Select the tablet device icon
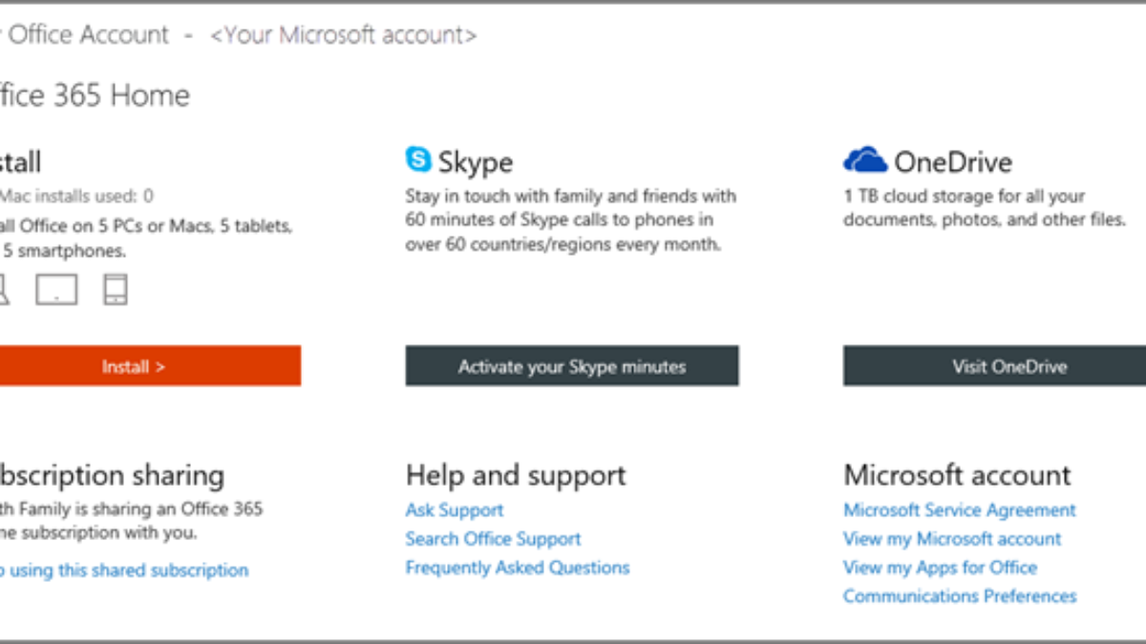Image resolution: width=1146 pixels, height=644 pixels. 56,289
